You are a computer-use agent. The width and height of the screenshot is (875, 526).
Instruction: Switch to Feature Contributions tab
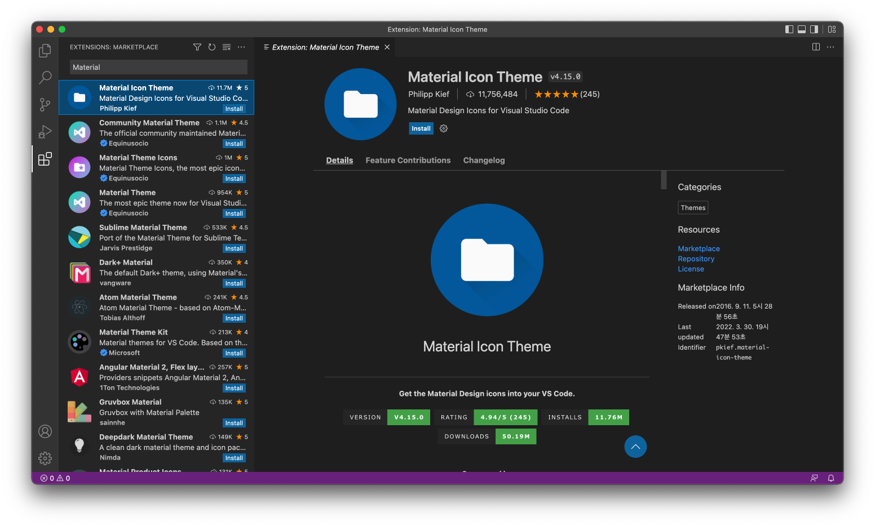[408, 161]
